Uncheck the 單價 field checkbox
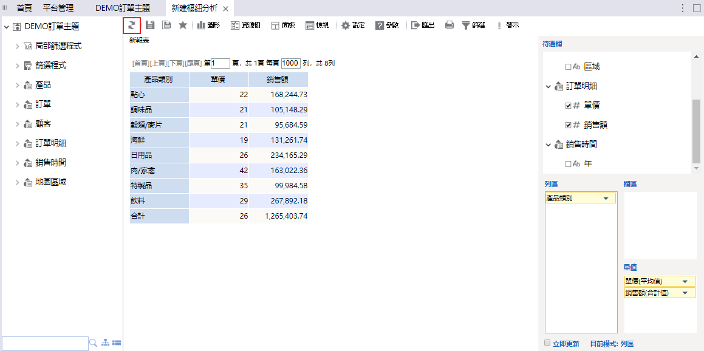Image resolution: width=704 pixels, height=351 pixels. coord(568,106)
